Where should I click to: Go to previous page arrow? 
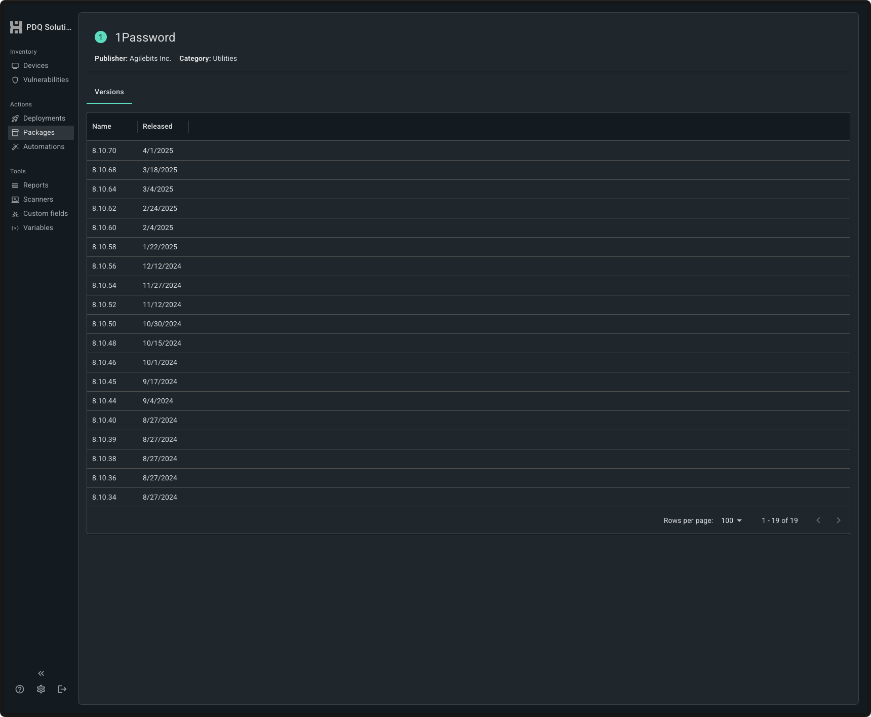818,520
